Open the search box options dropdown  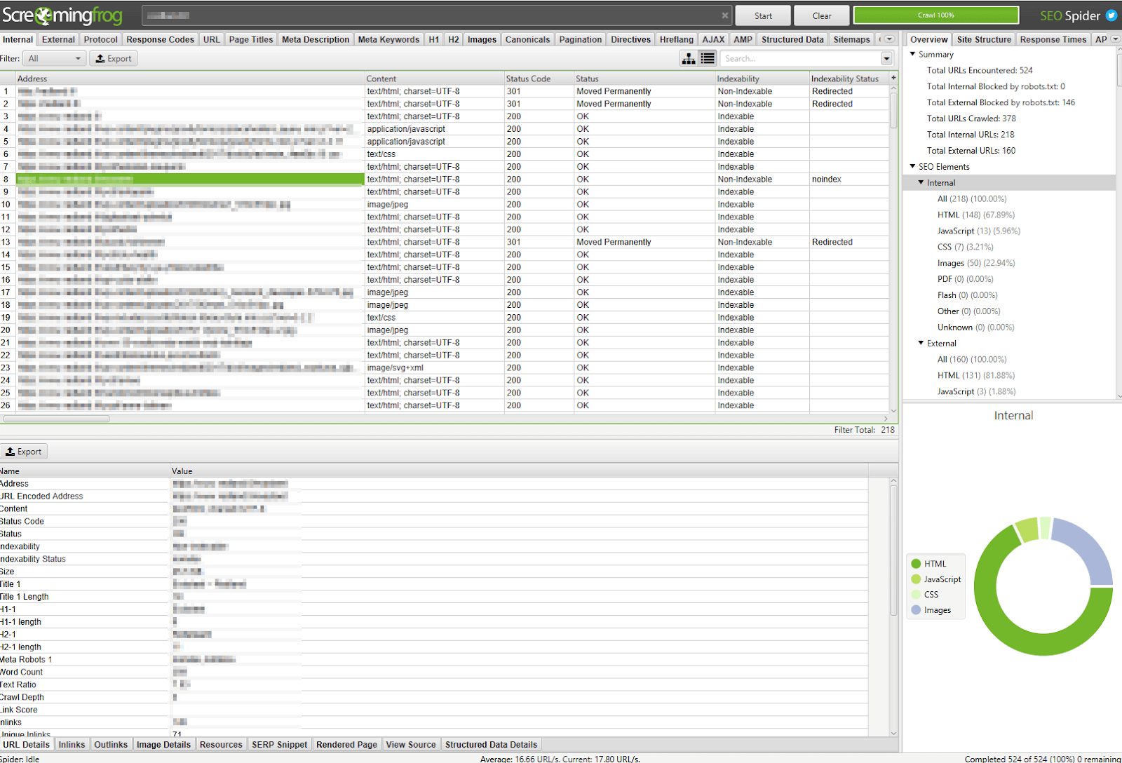(x=887, y=59)
